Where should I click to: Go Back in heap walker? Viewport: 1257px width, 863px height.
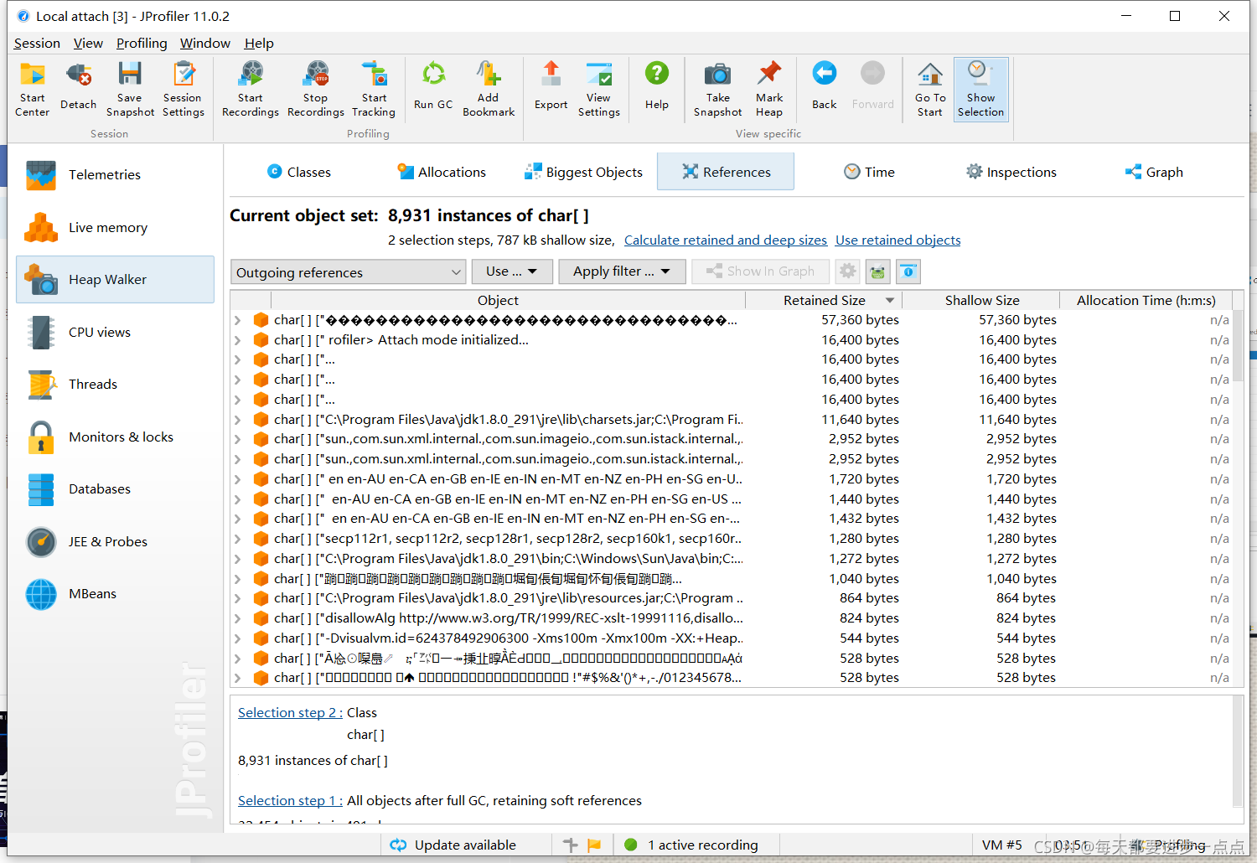(825, 89)
